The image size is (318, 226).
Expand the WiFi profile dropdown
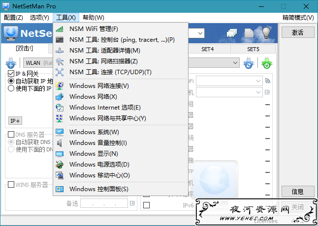click(258, 81)
